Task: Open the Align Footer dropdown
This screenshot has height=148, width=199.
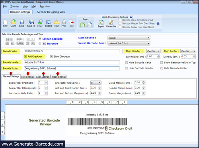Action: point(188,51)
